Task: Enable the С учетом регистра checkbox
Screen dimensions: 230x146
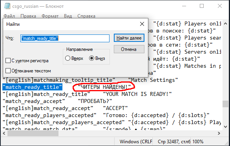Action: pyautogui.click(x=8, y=60)
